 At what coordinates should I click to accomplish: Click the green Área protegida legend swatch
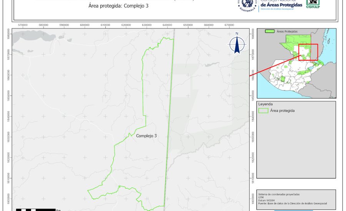click(x=263, y=110)
